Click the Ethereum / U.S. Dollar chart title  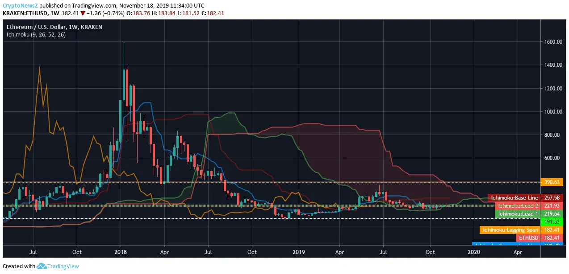pyautogui.click(x=54, y=27)
